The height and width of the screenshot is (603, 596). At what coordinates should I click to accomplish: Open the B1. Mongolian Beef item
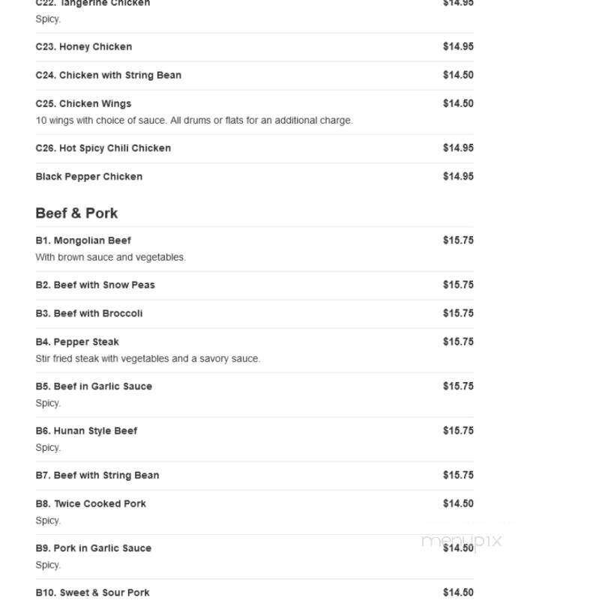(254, 249)
